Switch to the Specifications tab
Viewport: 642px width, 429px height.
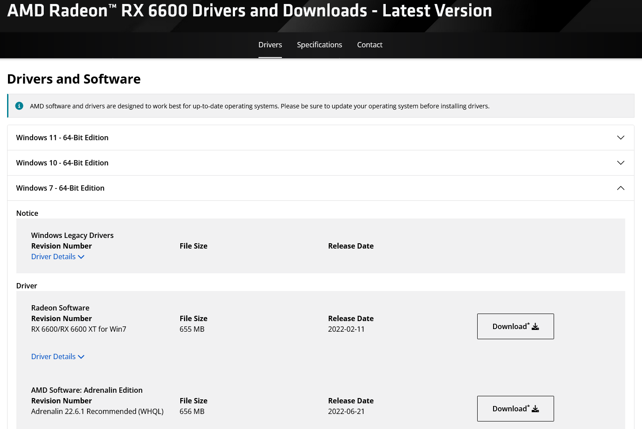(319, 45)
